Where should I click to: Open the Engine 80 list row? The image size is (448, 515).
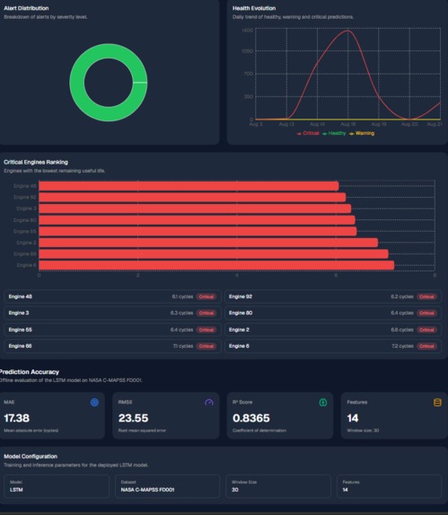pyautogui.click(x=333, y=313)
